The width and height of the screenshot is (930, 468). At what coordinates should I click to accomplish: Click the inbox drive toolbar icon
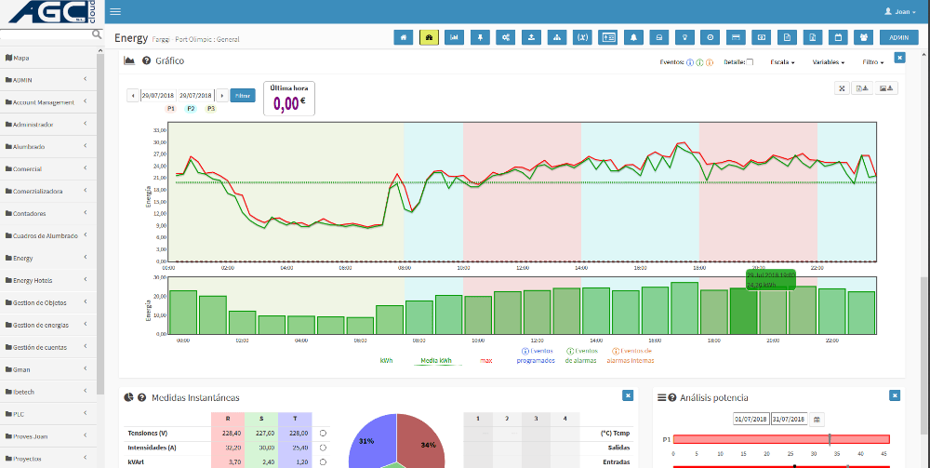[x=659, y=37]
